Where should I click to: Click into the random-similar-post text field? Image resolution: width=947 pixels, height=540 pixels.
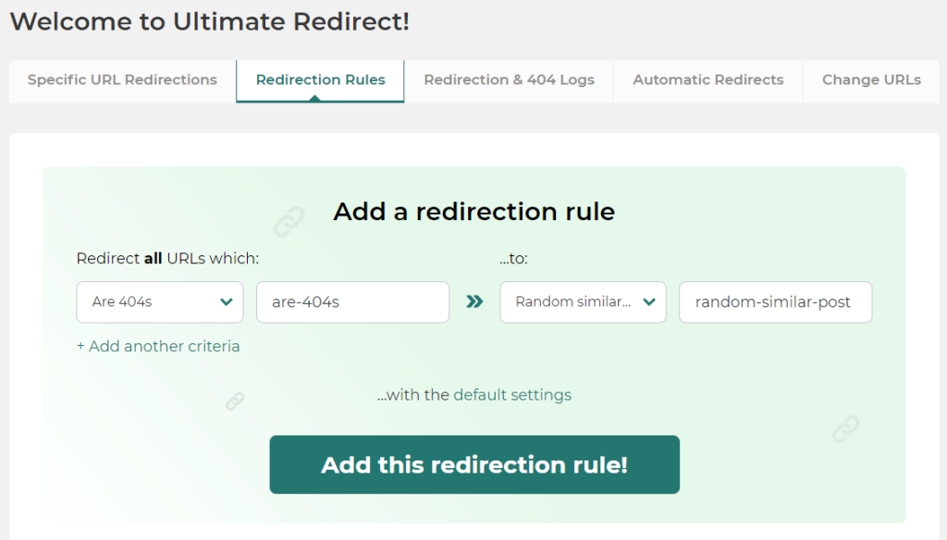776,302
